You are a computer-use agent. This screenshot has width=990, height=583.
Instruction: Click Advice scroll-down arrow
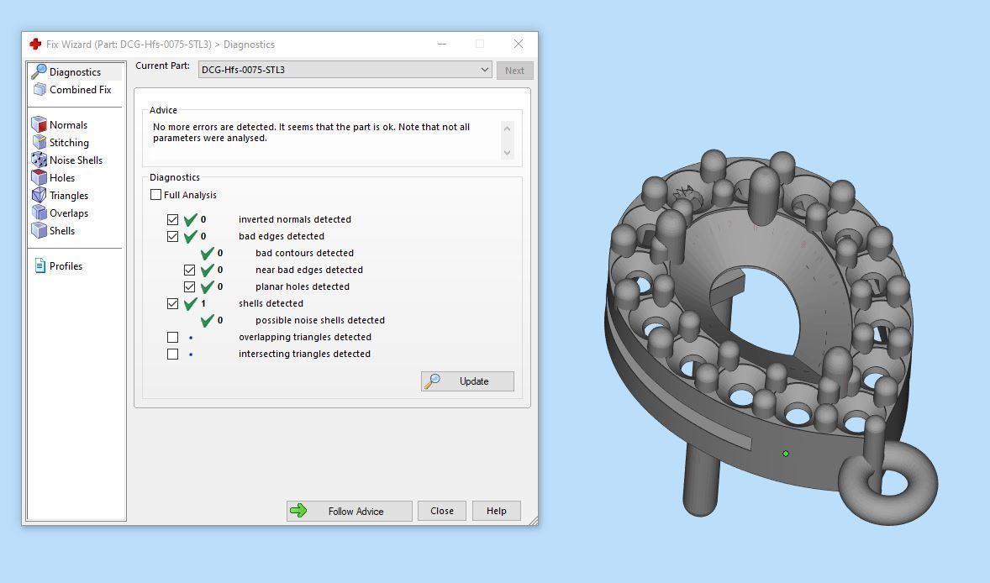(507, 152)
